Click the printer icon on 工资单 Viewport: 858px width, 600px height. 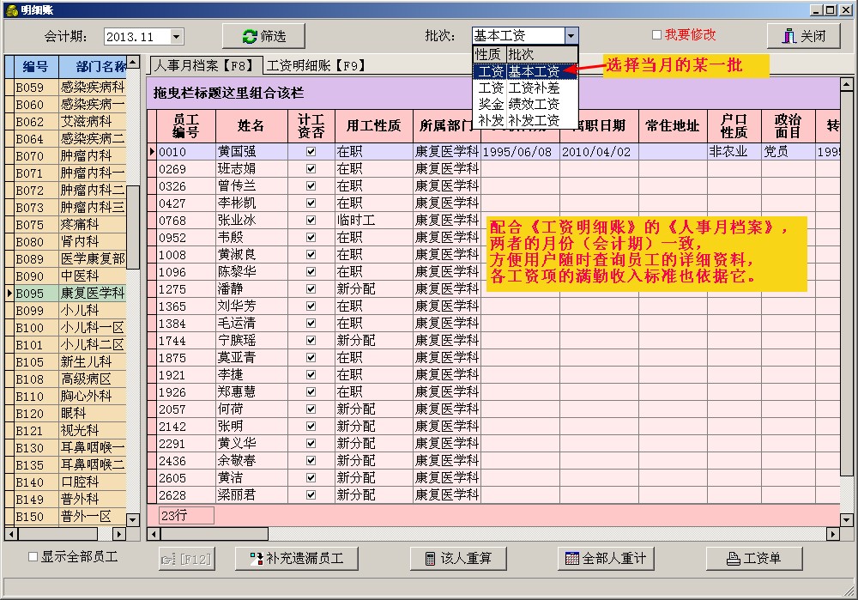[x=733, y=559]
